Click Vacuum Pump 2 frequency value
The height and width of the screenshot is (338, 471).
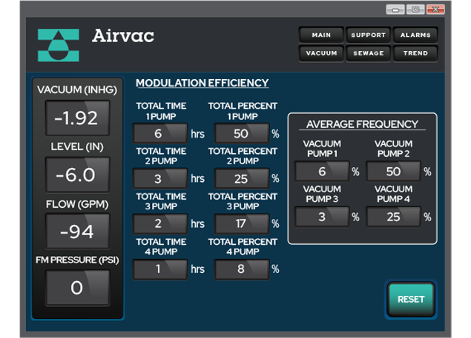point(392,171)
